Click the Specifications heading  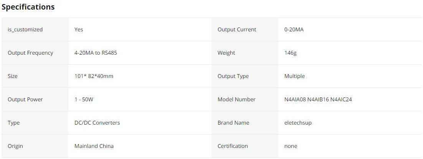point(28,7)
